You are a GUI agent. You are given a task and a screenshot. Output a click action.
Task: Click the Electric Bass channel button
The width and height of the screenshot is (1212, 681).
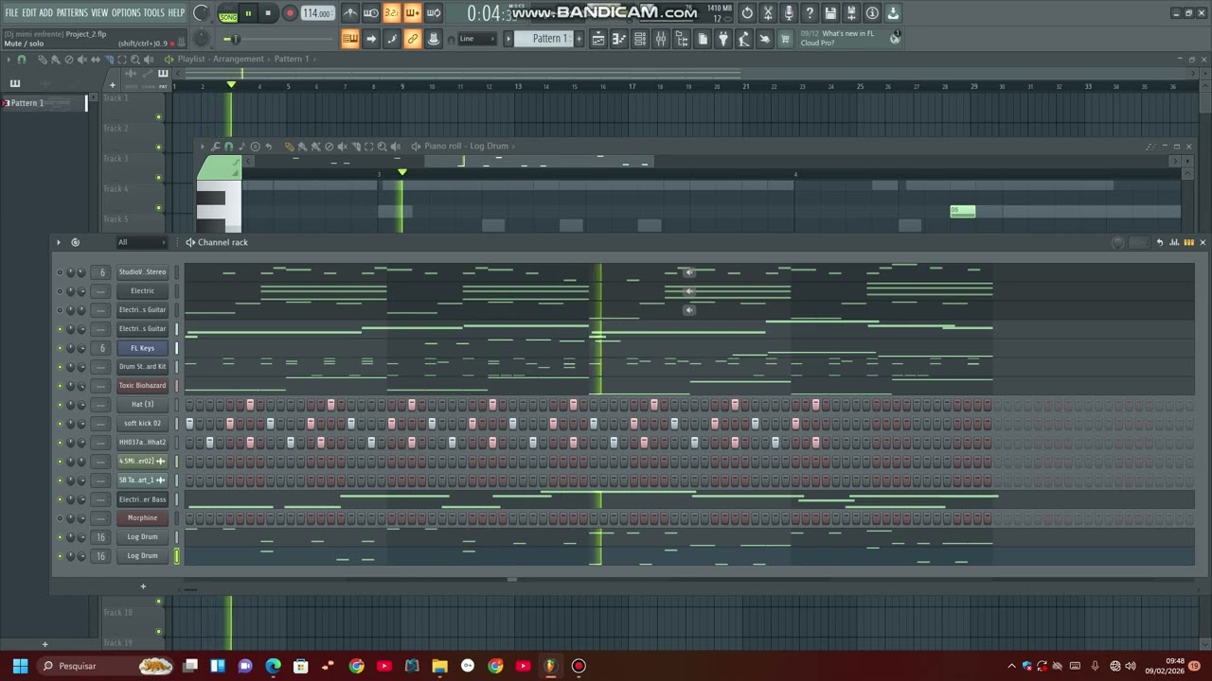pos(142,499)
